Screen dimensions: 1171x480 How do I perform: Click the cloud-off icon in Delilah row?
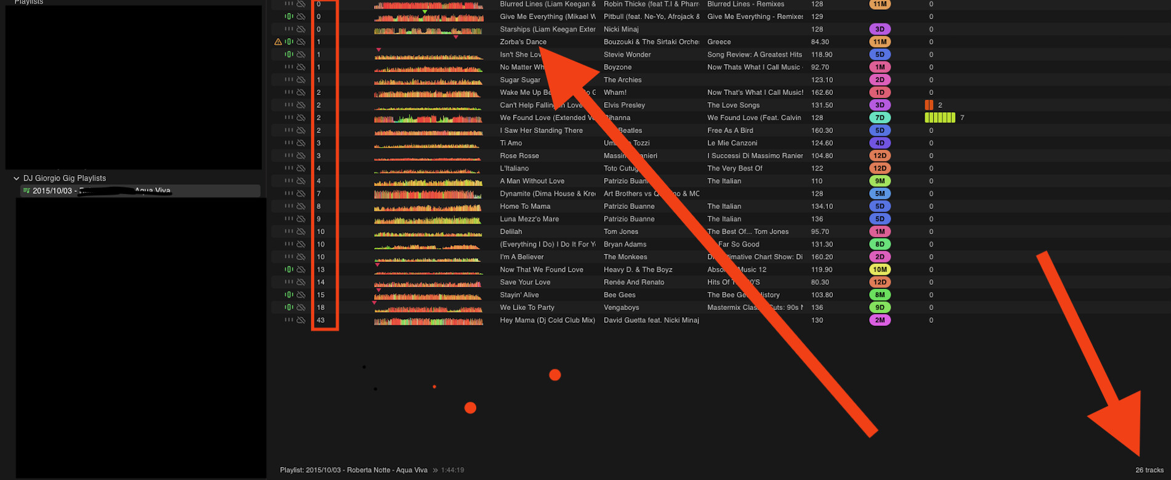tap(301, 232)
